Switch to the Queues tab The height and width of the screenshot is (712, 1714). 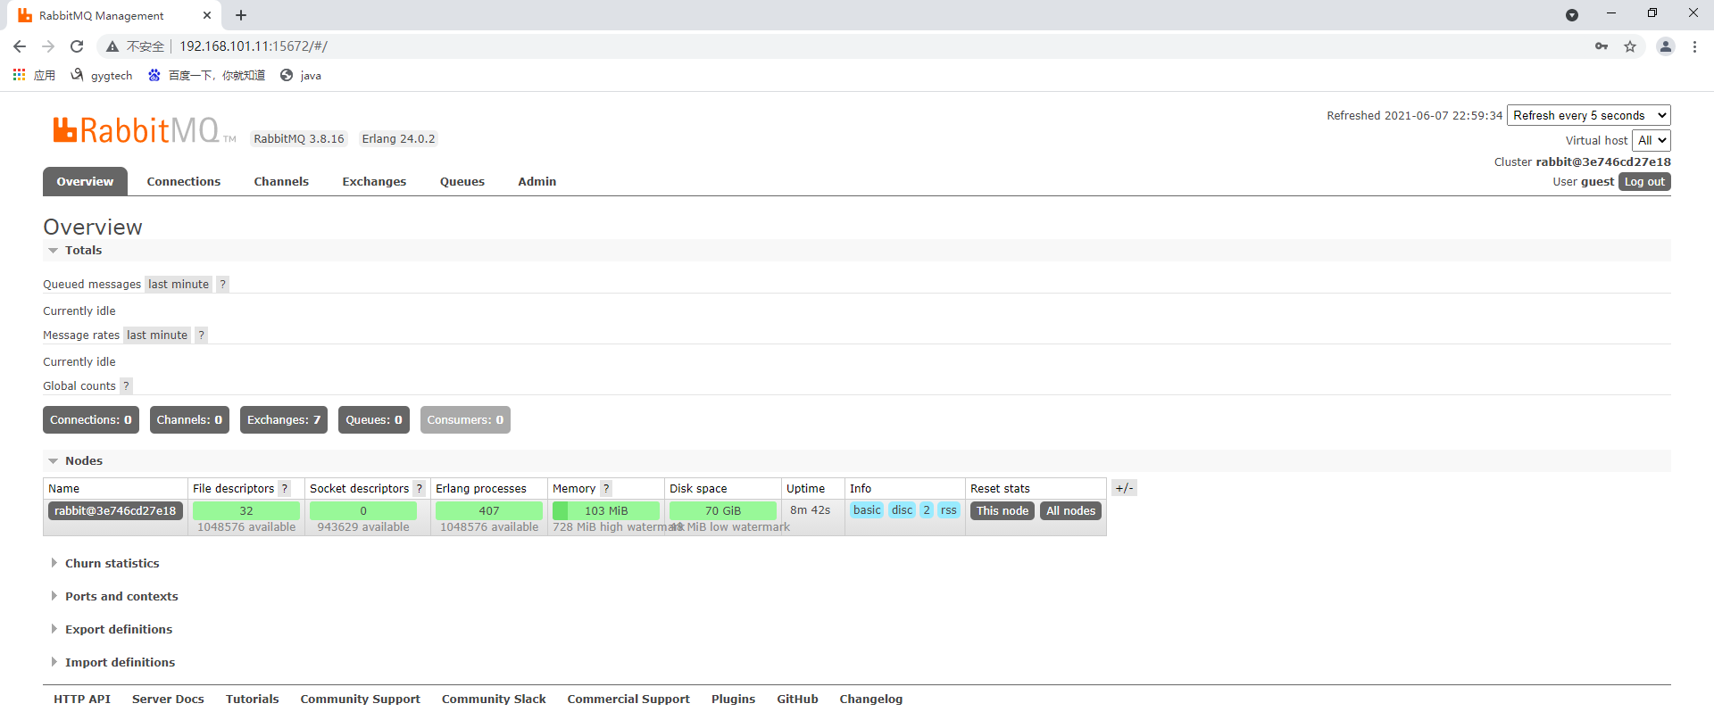(462, 181)
